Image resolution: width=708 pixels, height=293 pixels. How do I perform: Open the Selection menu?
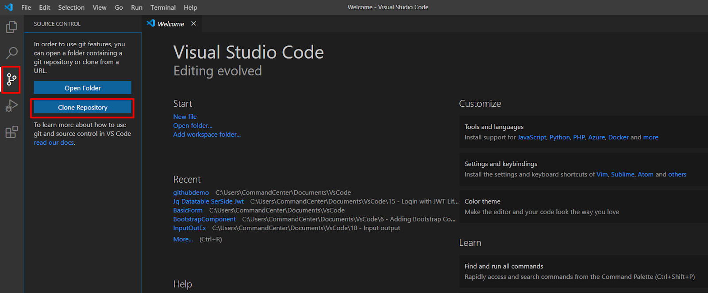tap(71, 8)
